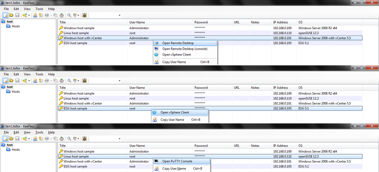Select Hosts folder in top window tree
This screenshot has height=172, width=379.
[16, 26]
